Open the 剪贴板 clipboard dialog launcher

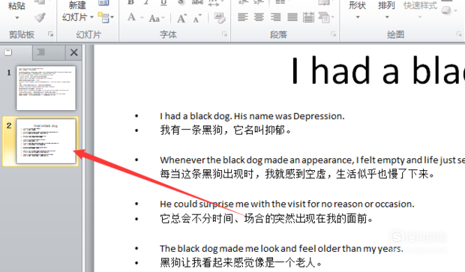click(51, 34)
